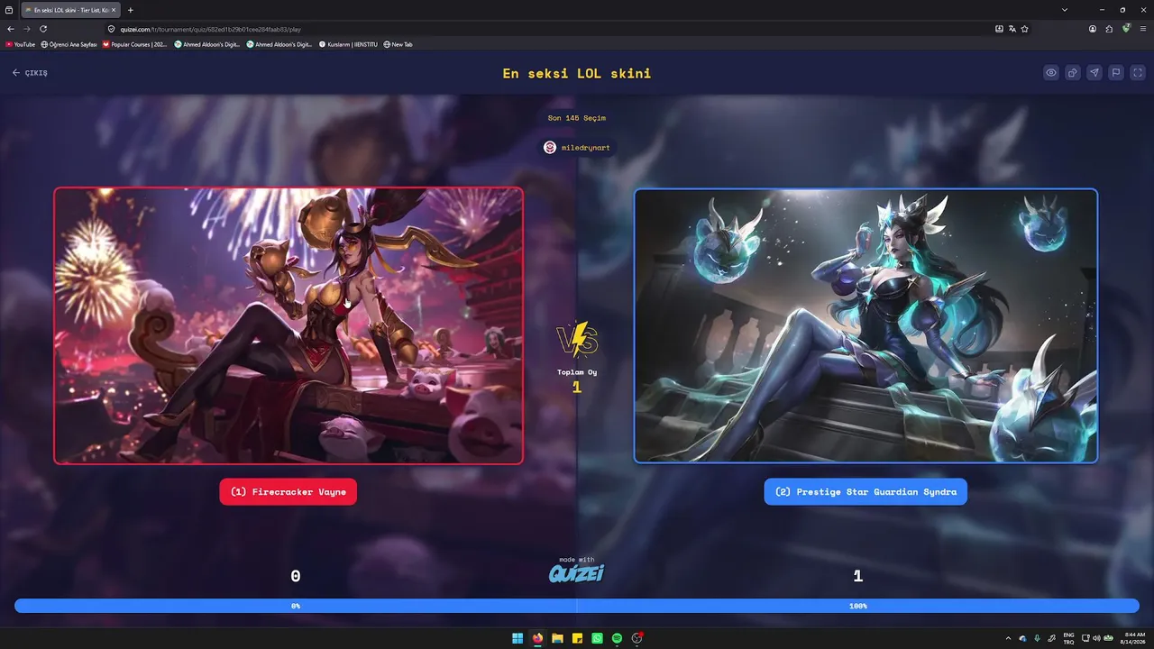This screenshot has height=649, width=1154.
Task: Enter fullscreen with the expand icon
Action: tap(1138, 73)
